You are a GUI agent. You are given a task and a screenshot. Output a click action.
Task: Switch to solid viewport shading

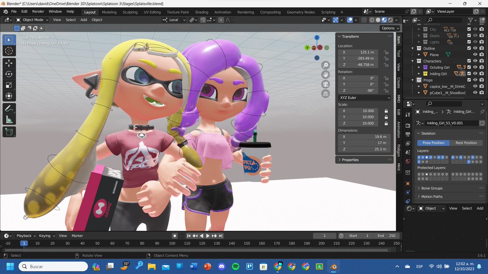pyautogui.click(x=378, y=20)
